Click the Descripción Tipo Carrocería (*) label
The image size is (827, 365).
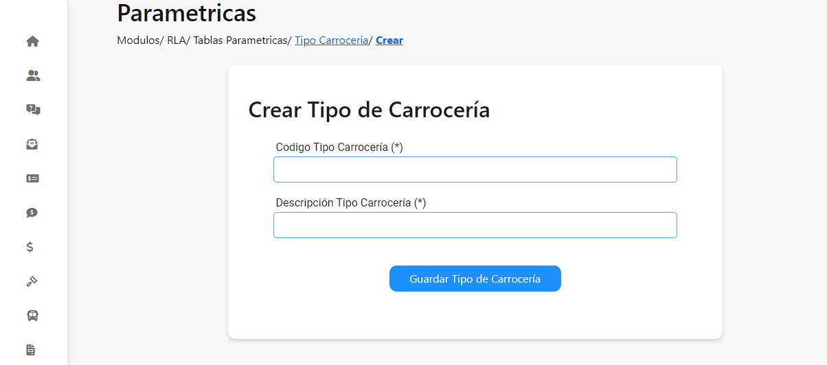pos(351,202)
